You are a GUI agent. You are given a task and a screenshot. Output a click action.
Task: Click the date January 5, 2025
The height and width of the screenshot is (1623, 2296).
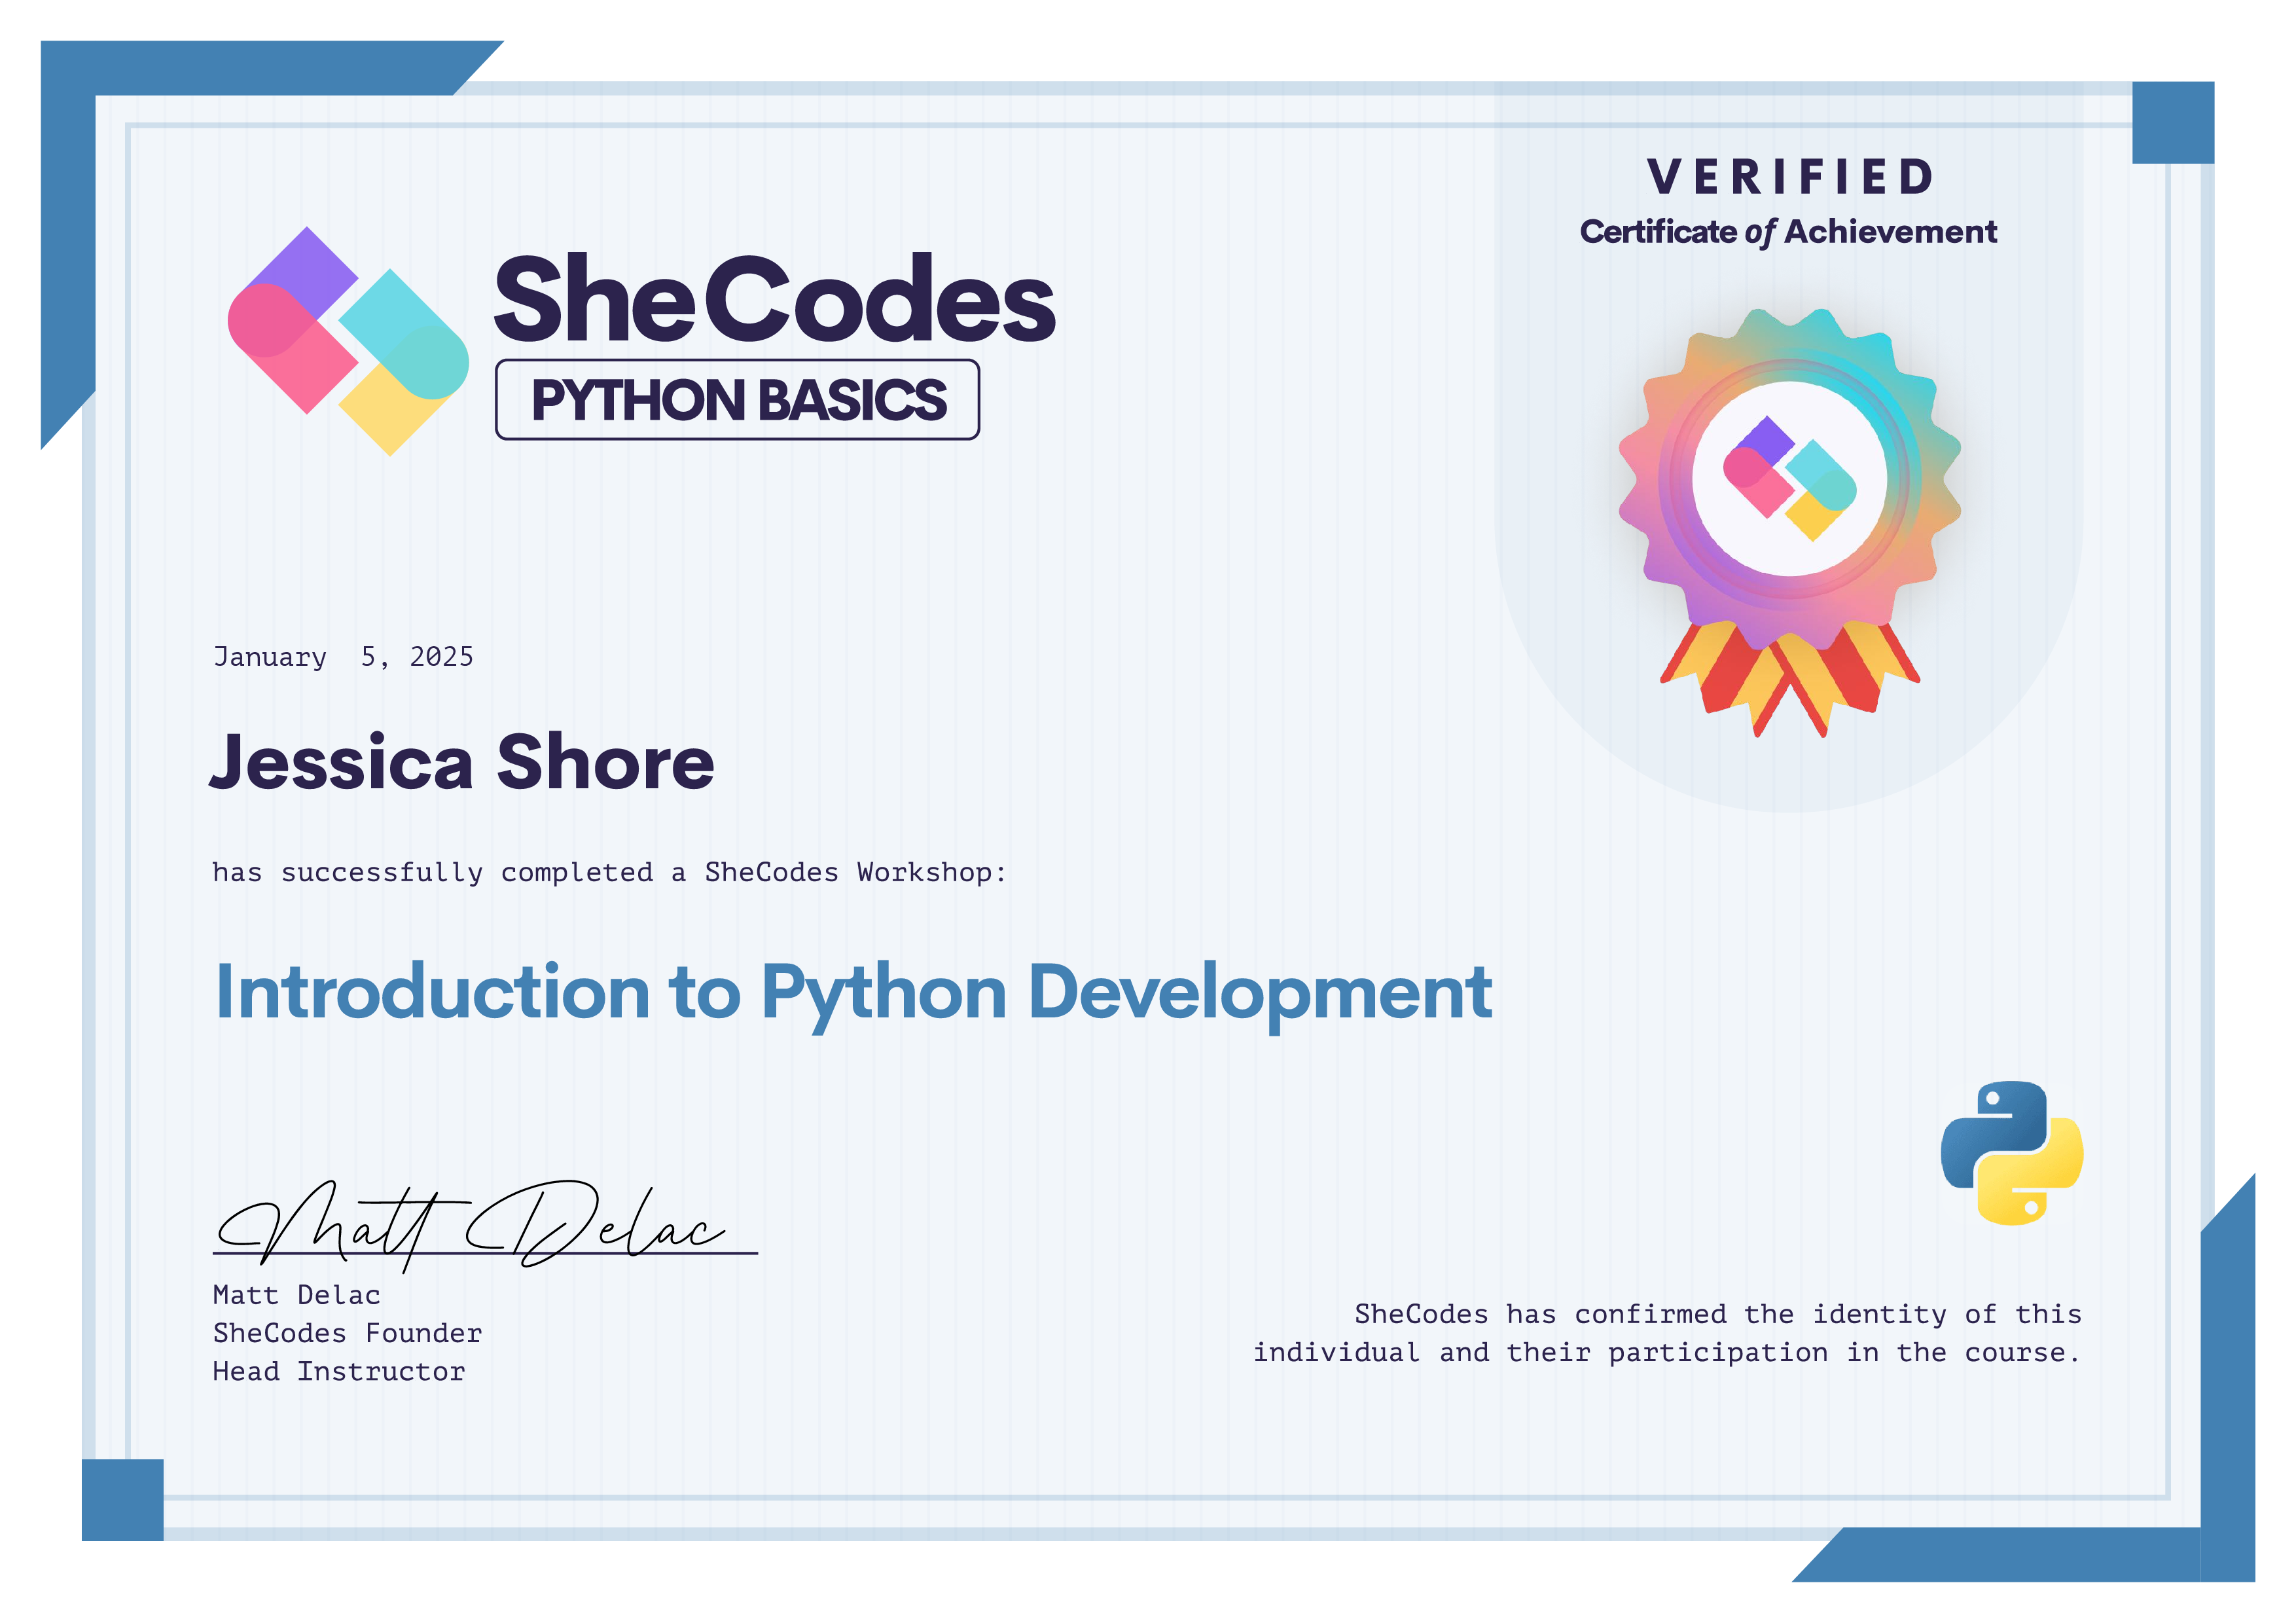click(343, 657)
